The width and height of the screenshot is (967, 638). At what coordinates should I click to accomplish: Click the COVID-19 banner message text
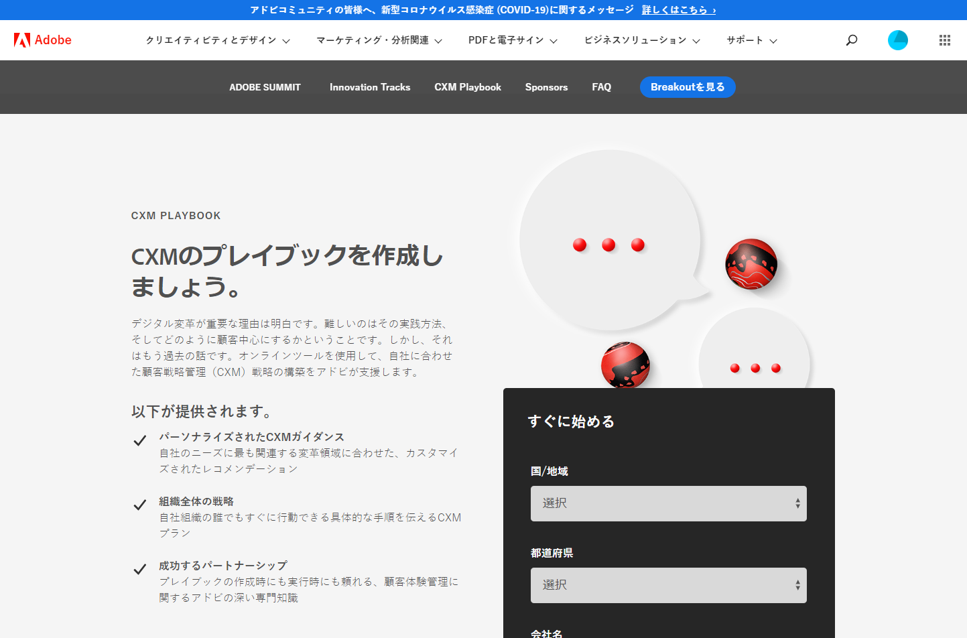(x=442, y=10)
